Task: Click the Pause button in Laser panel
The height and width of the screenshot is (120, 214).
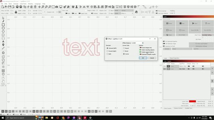Action: pyautogui.click(x=169, y=23)
